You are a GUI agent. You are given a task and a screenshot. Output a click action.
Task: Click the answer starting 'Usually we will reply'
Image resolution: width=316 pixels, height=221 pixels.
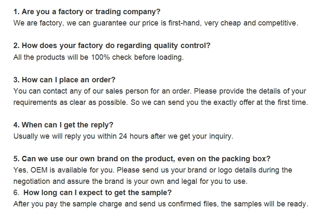click(123, 136)
